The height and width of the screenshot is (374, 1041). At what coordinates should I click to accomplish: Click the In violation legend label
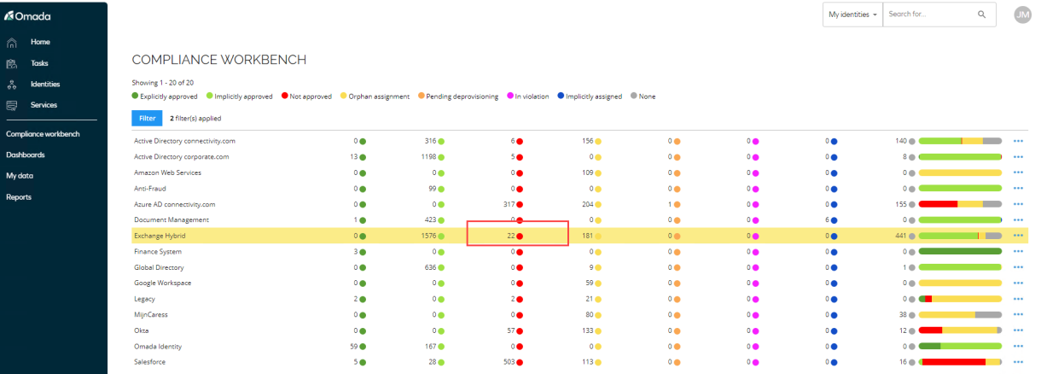[x=531, y=96]
